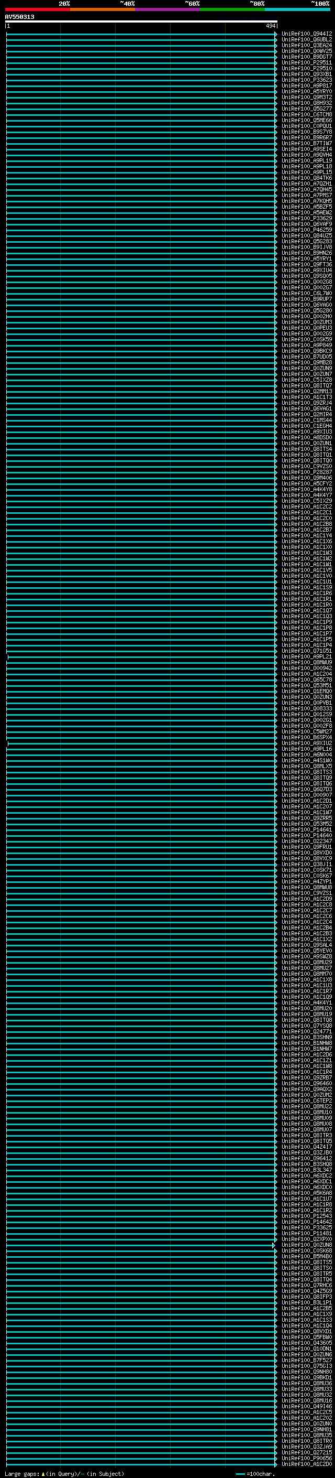Choose hit UniRef100_C6TCM8

(307, 114)
